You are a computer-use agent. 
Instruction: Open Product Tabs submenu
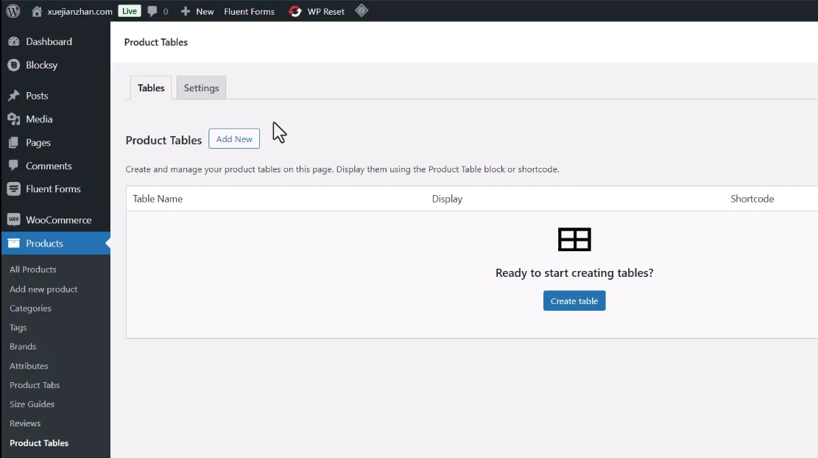[x=35, y=385]
